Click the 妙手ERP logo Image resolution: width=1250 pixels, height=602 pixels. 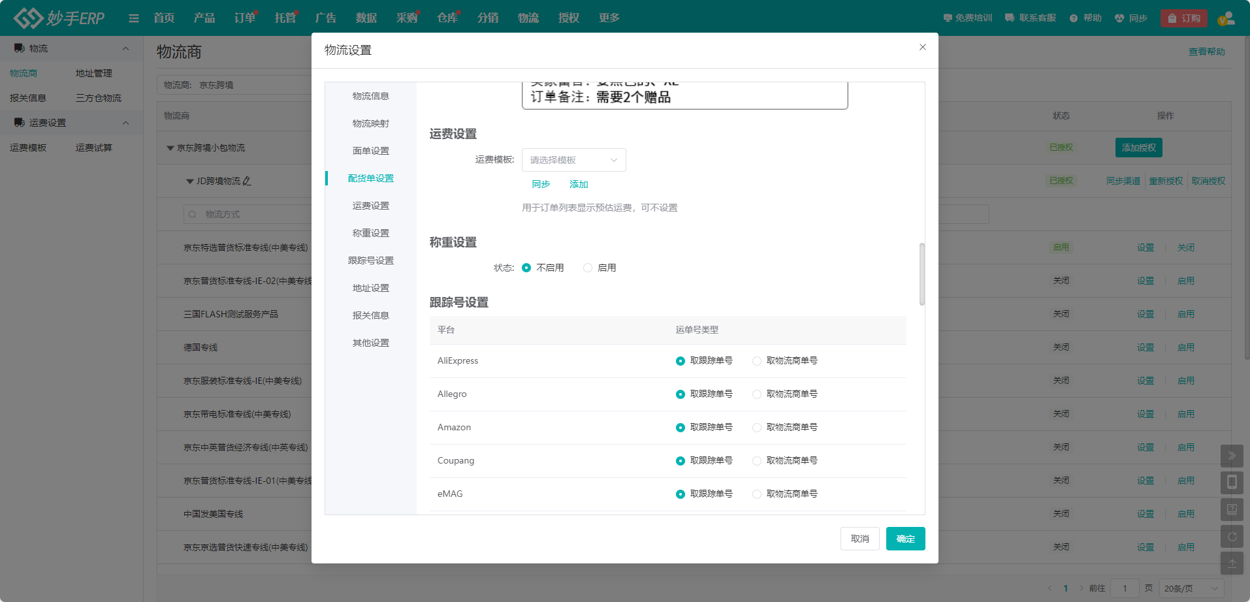(x=59, y=18)
